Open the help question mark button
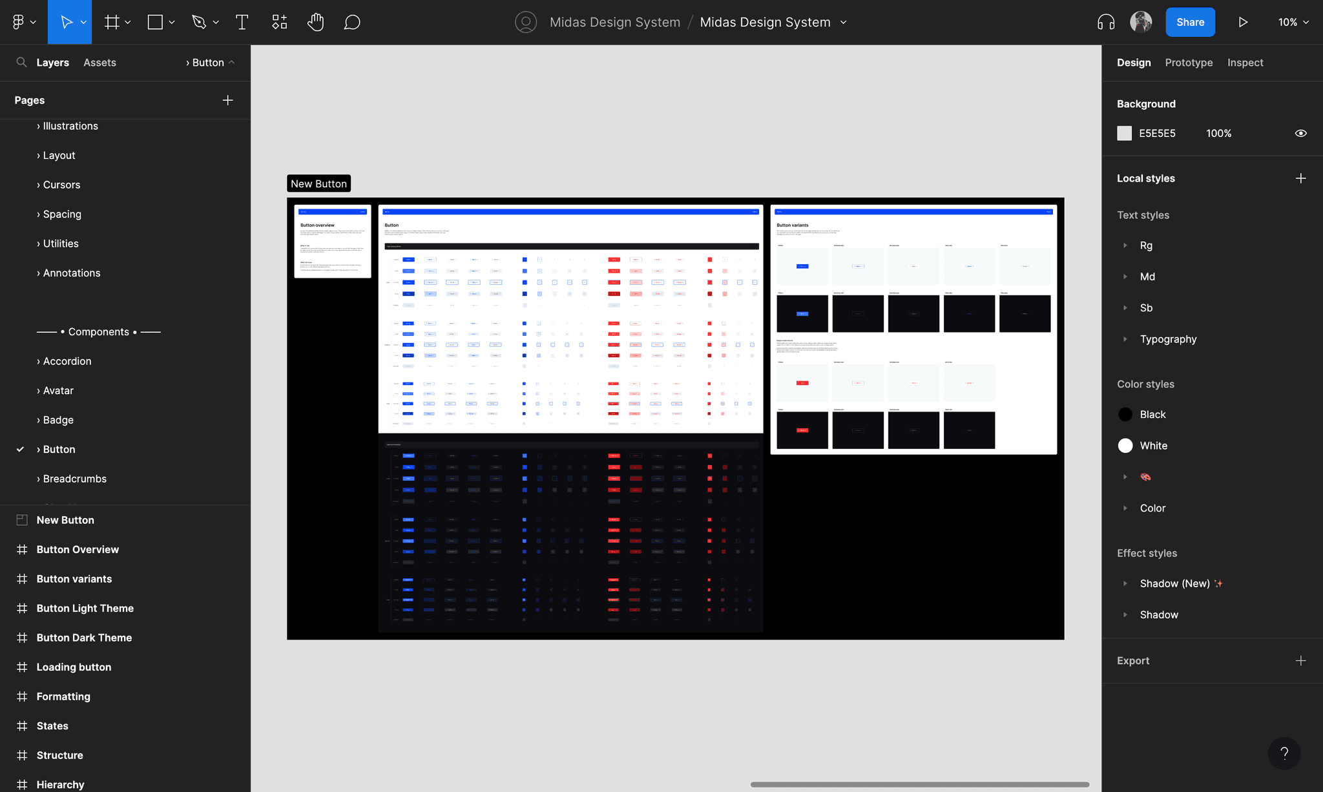Image resolution: width=1323 pixels, height=792 pixels. tap(1284, 753)
